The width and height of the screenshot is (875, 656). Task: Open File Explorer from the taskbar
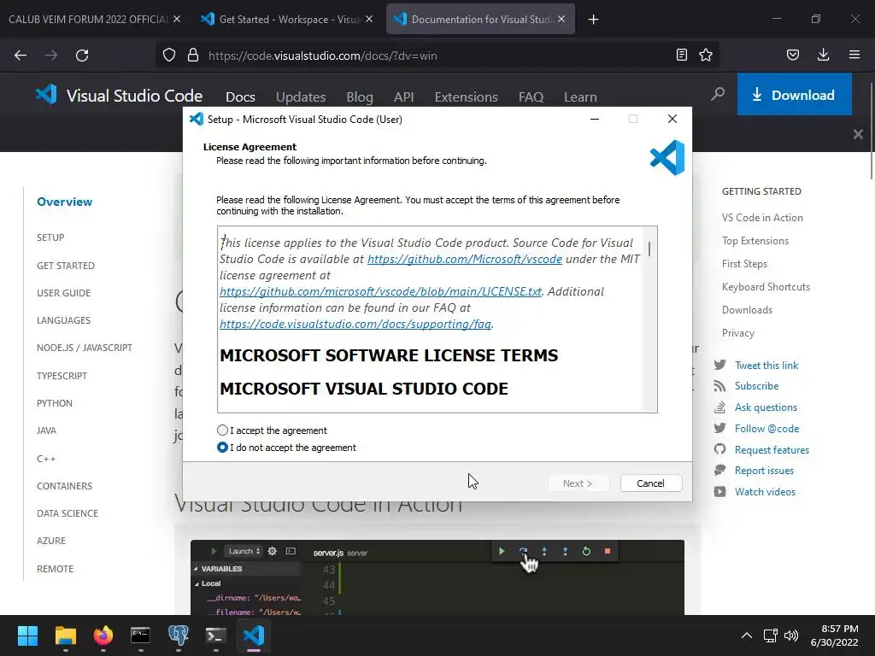click(65, 635)
